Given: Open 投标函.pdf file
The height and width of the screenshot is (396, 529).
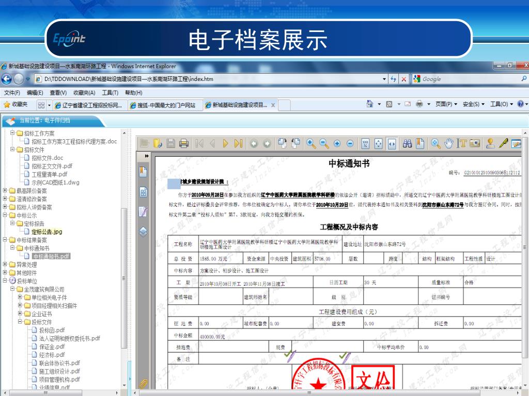Looking at the screenshot, I should (x=52, y=331).
